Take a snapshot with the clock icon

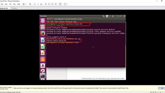[35, 4]
